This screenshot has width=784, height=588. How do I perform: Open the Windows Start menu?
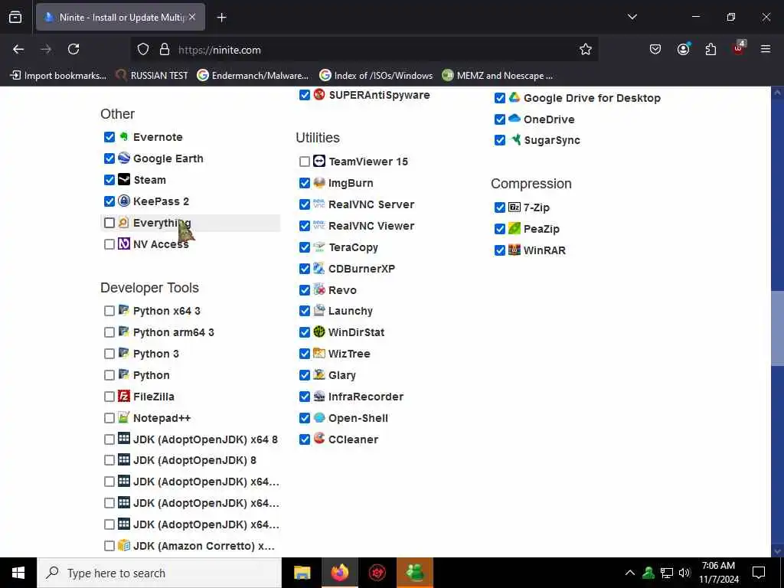(x=18, y=573)
